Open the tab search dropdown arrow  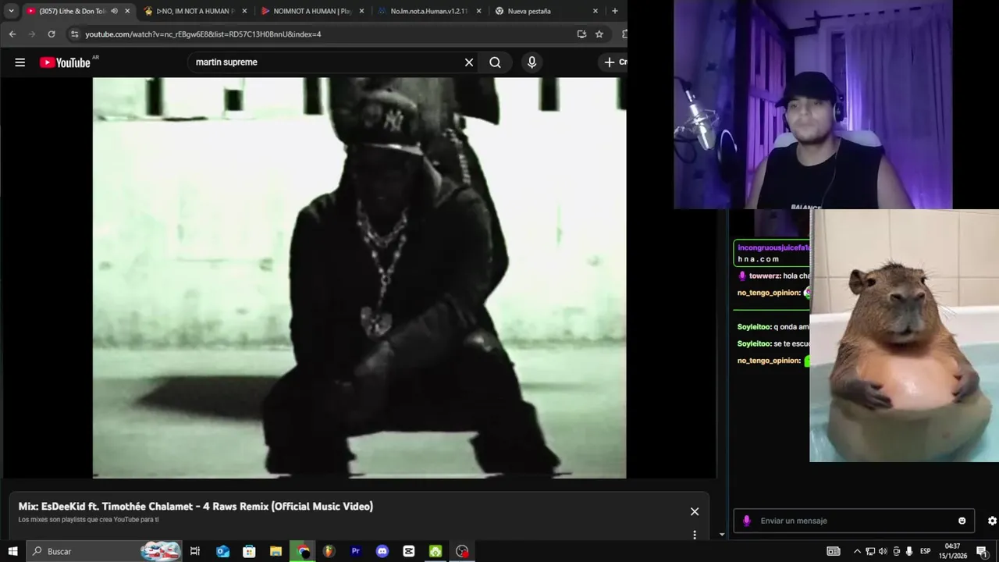(x=11, y=11)
